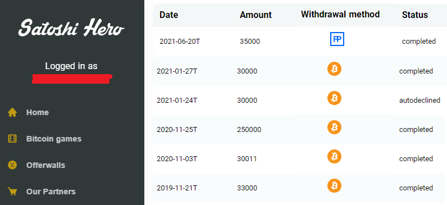Go to the Offerwalls page
The width and height of the screenshot is (447, 205).
point(45,165)
